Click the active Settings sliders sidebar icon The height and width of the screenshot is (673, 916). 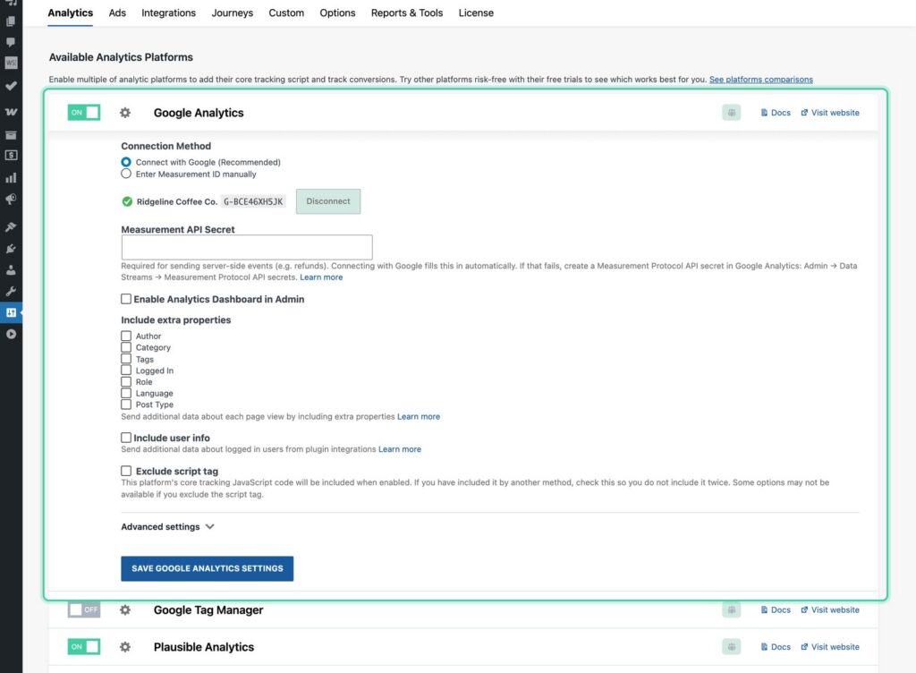[11, 312]
